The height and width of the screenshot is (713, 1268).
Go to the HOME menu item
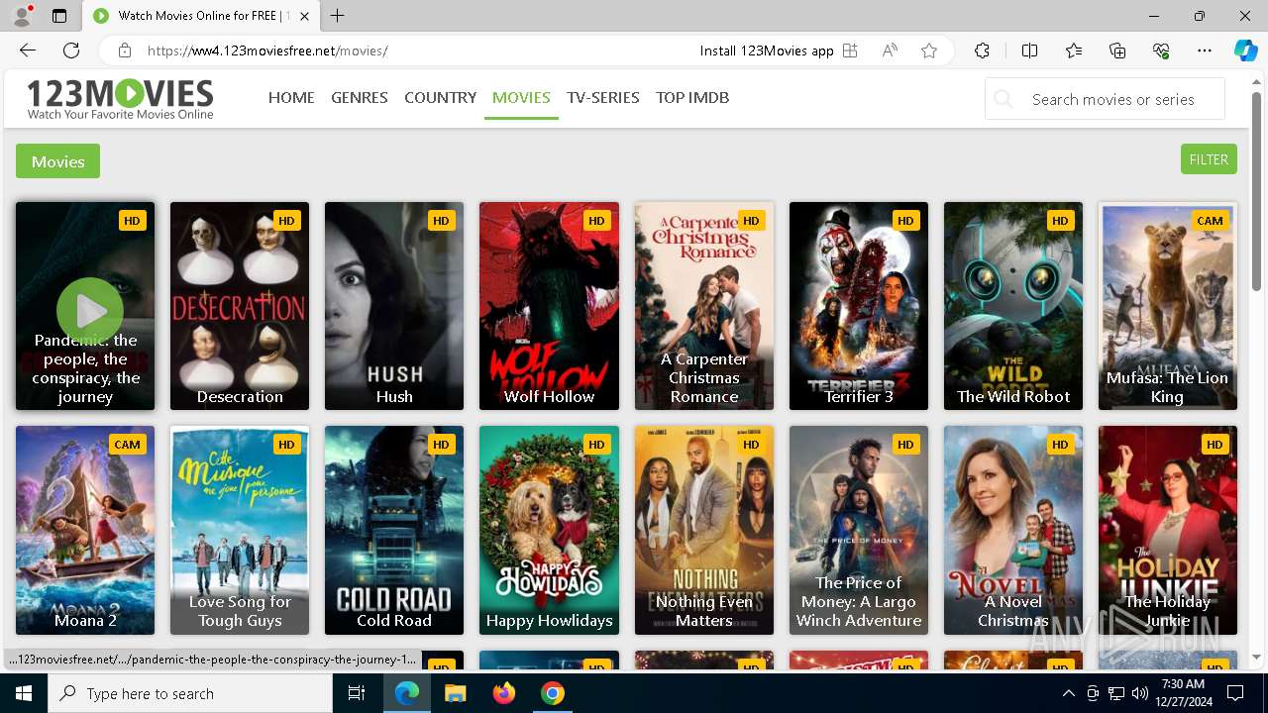click(291, 97)
